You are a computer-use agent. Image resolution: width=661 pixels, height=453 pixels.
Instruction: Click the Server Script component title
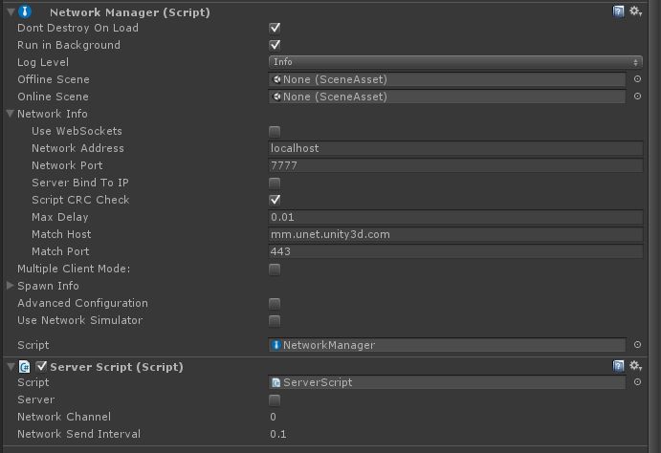(117, 367)
